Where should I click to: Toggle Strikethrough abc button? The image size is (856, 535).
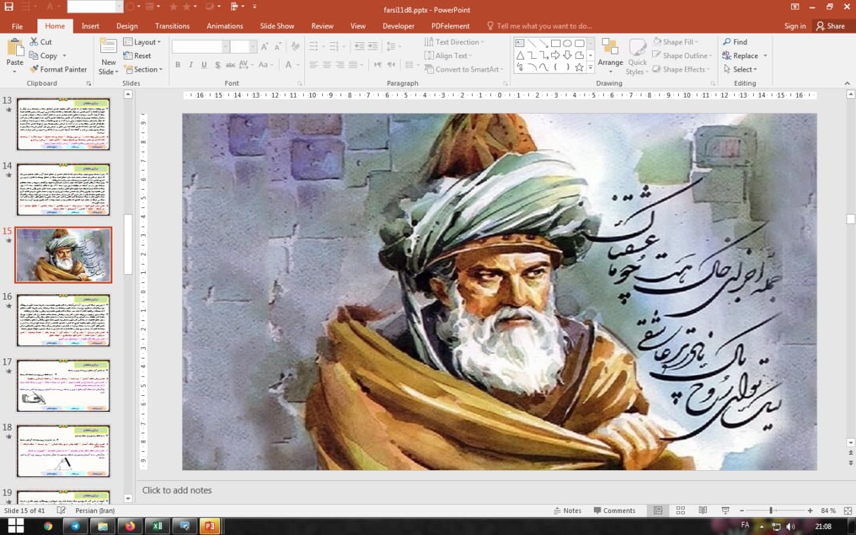[x=230, y=65]
